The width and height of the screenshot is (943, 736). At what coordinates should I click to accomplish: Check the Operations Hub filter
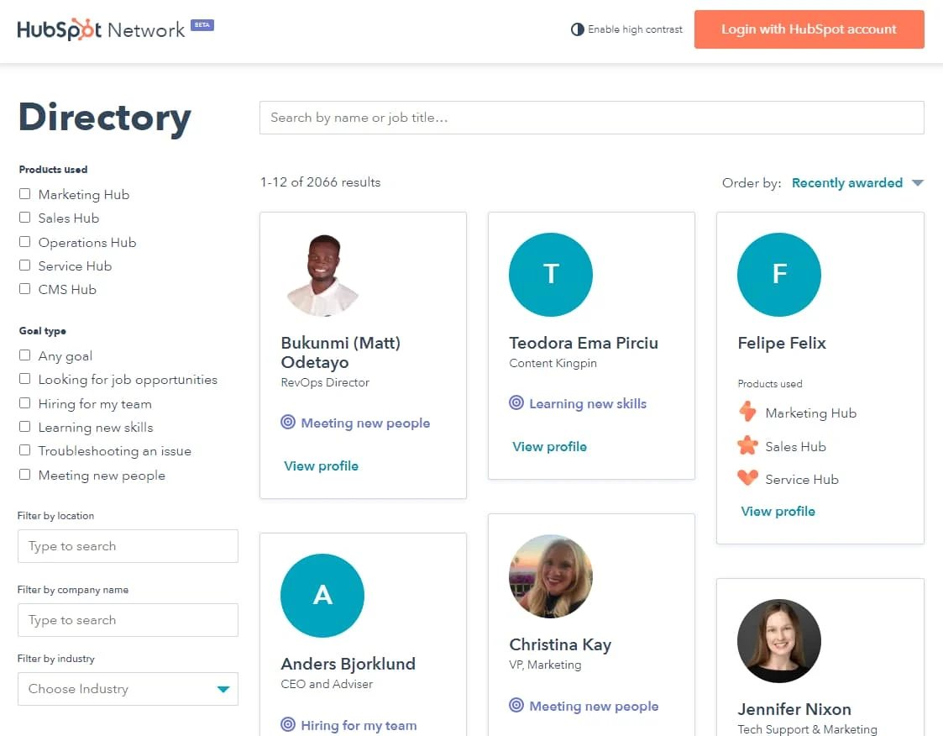pos(24,241)
